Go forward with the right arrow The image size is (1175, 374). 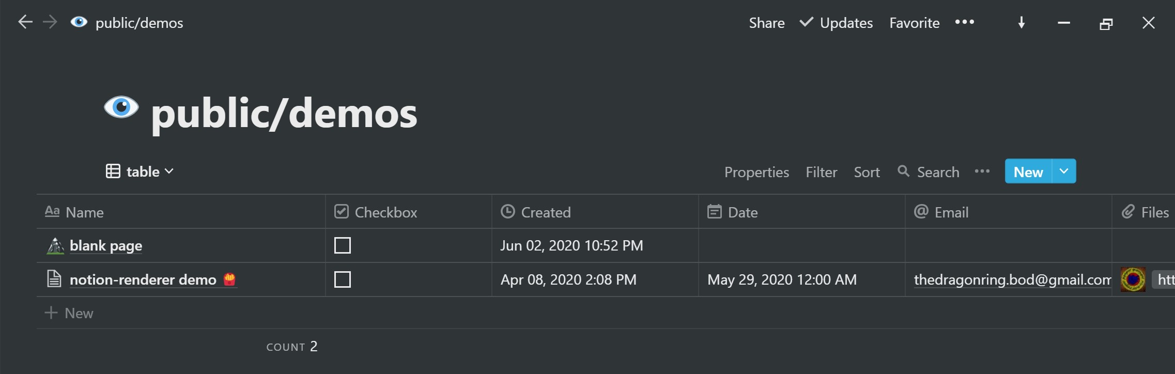click(50, 22)
